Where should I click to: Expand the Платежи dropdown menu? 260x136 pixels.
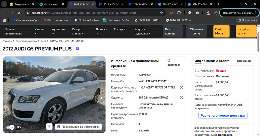coord(101,31)
